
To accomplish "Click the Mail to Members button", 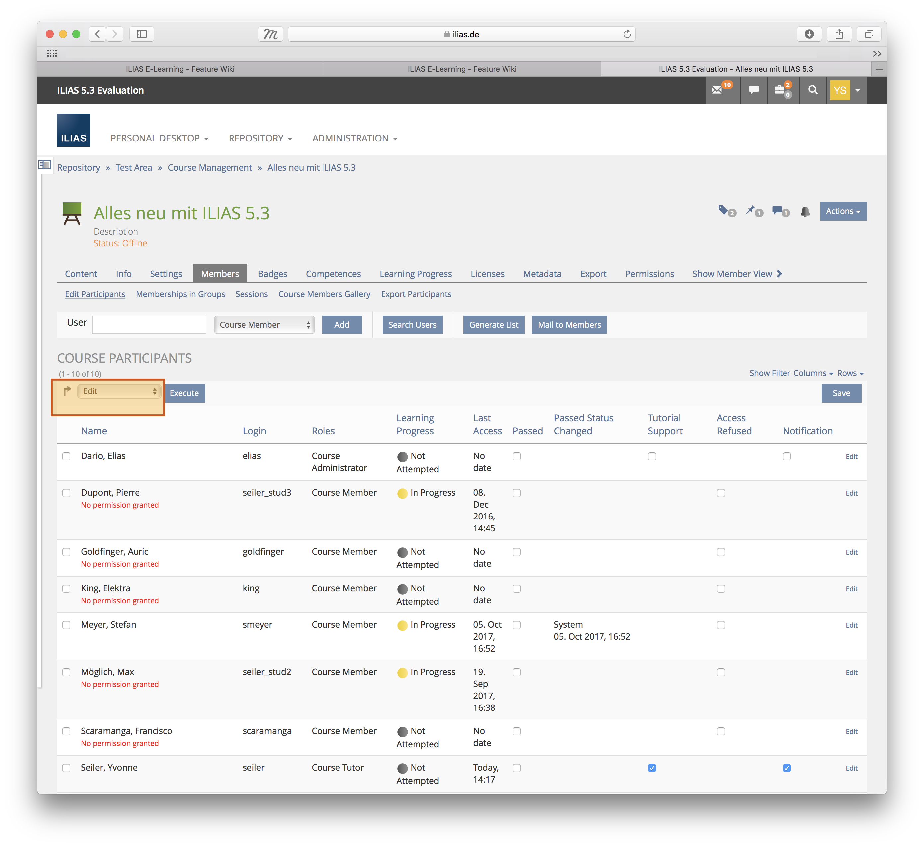I will coord(569,325).
